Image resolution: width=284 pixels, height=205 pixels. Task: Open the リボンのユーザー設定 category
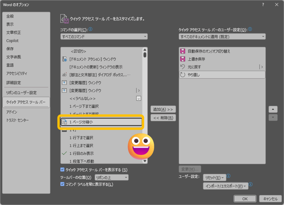click(21, 93)
